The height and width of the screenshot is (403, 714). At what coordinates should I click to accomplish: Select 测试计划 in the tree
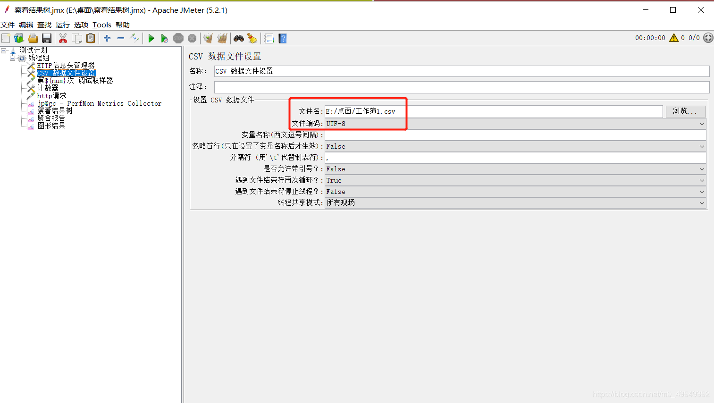pos(33,50)
